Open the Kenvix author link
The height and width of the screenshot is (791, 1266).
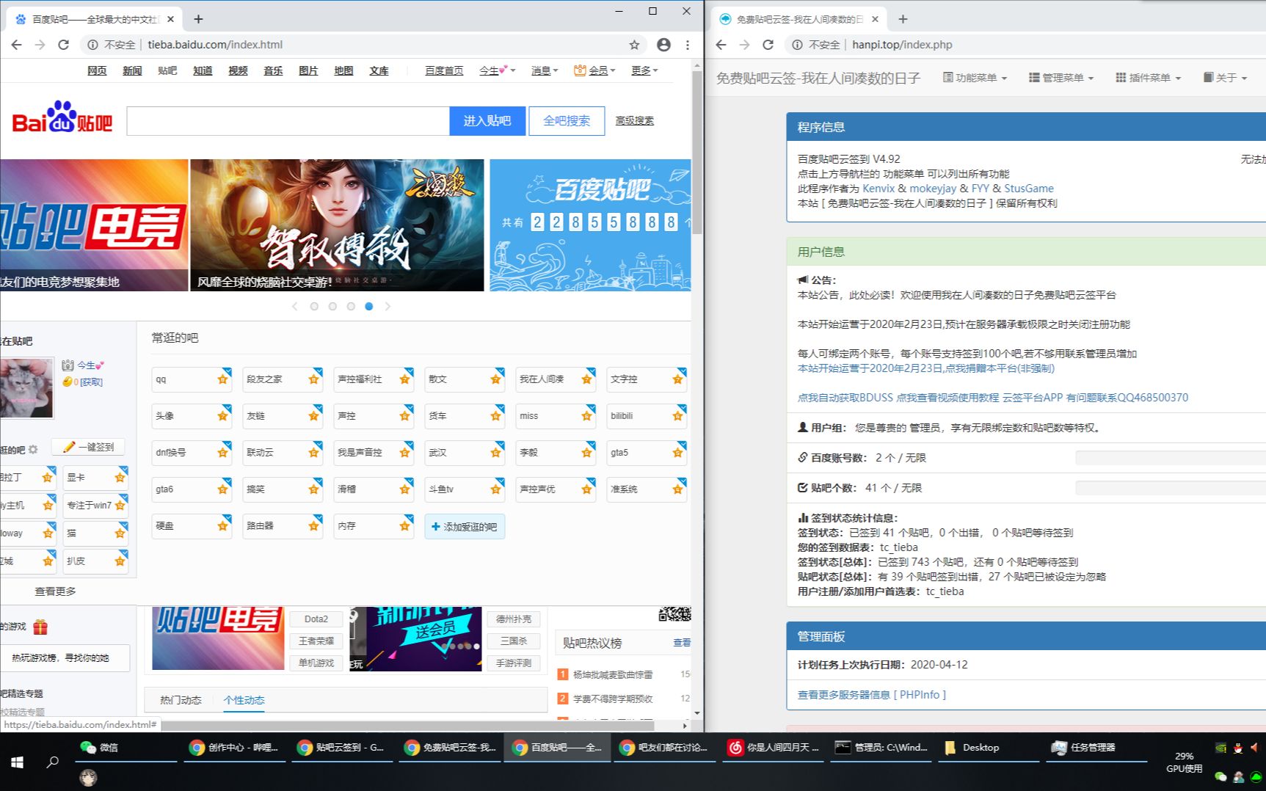(x=878, y=189)
